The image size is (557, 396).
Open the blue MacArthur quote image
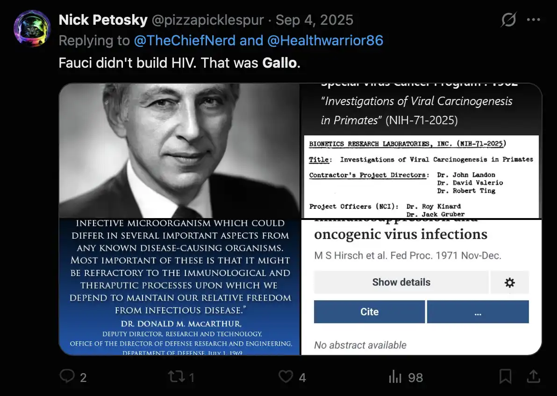(x=179, y=287)
